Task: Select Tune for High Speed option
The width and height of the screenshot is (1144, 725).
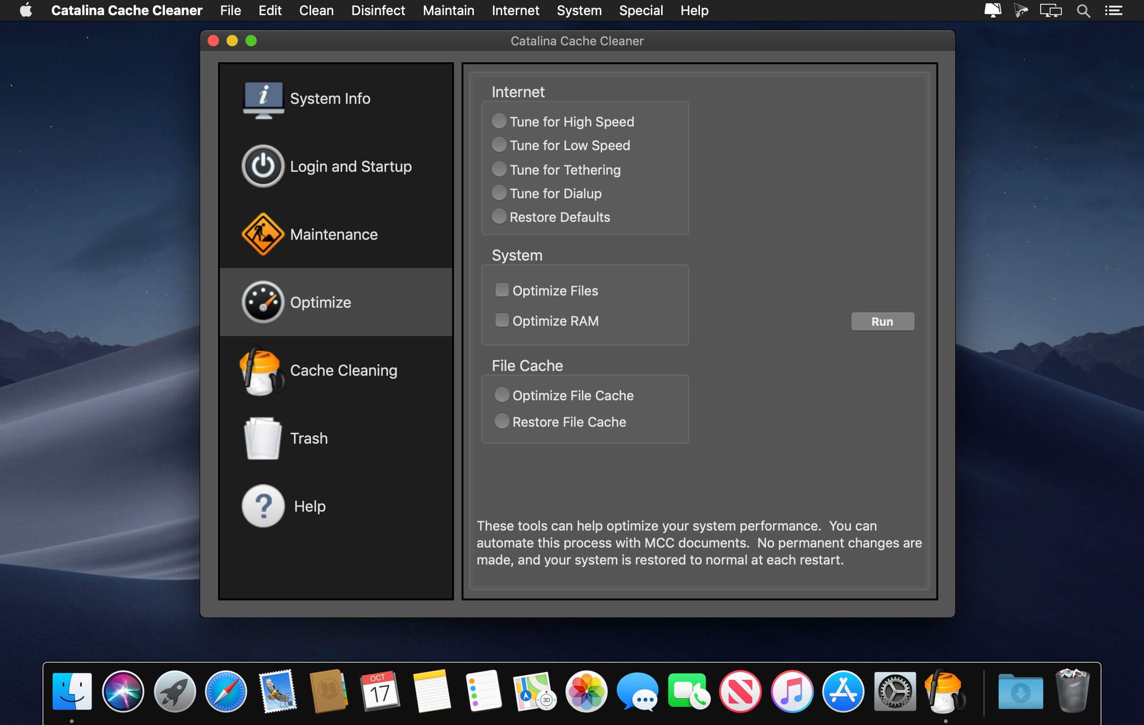Action: click(563, 122)
